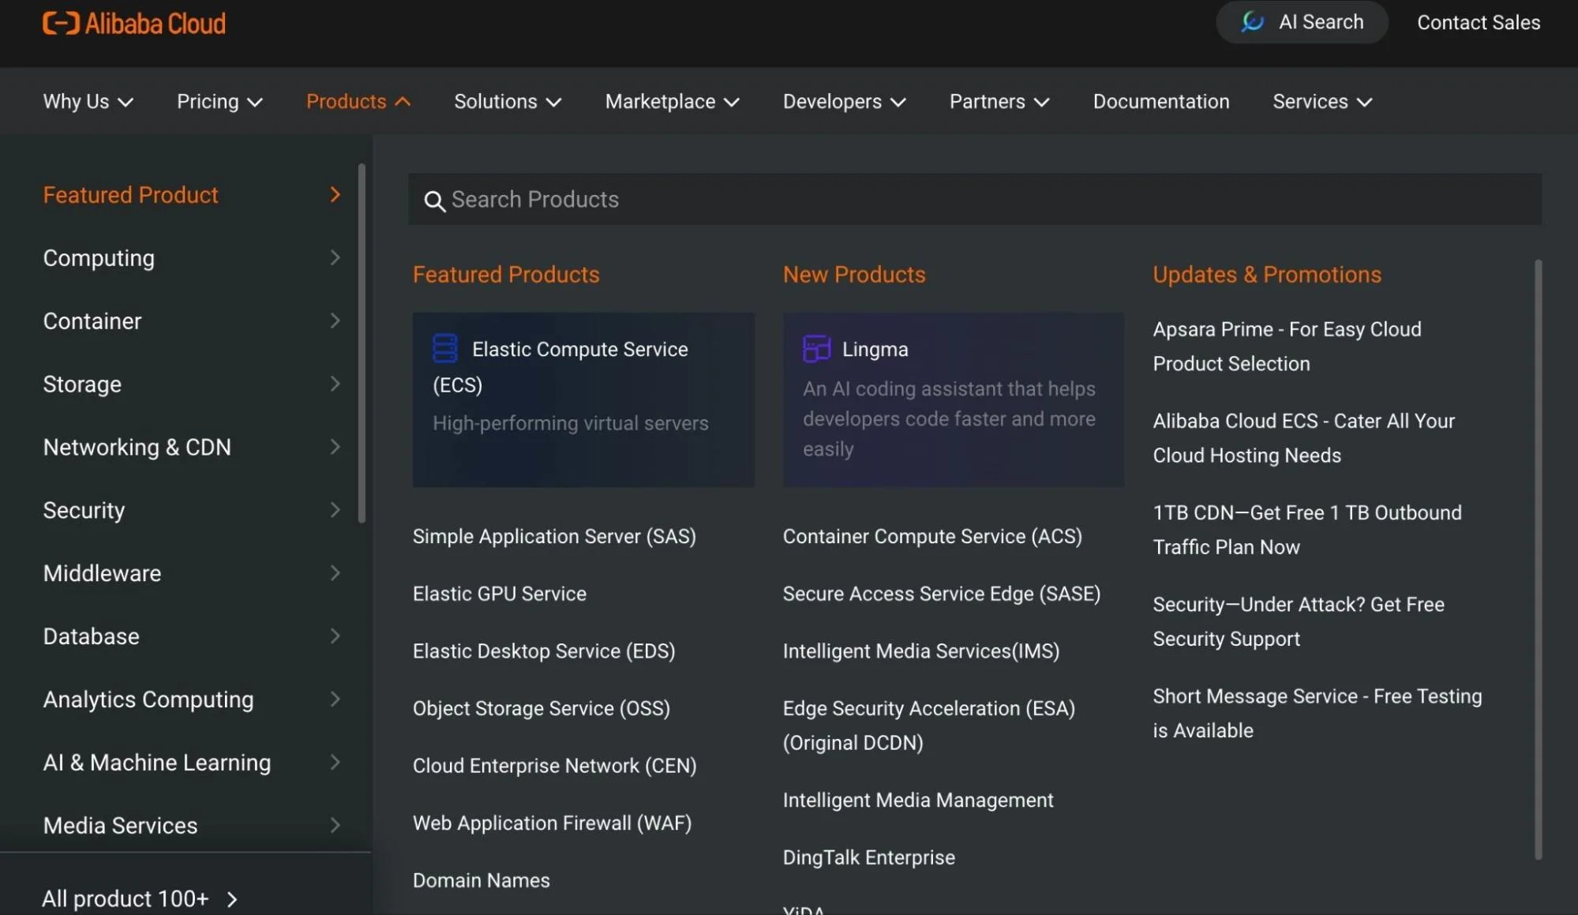
Task: Select AI & Machine Learning category
Action: (x=157, y=763)
